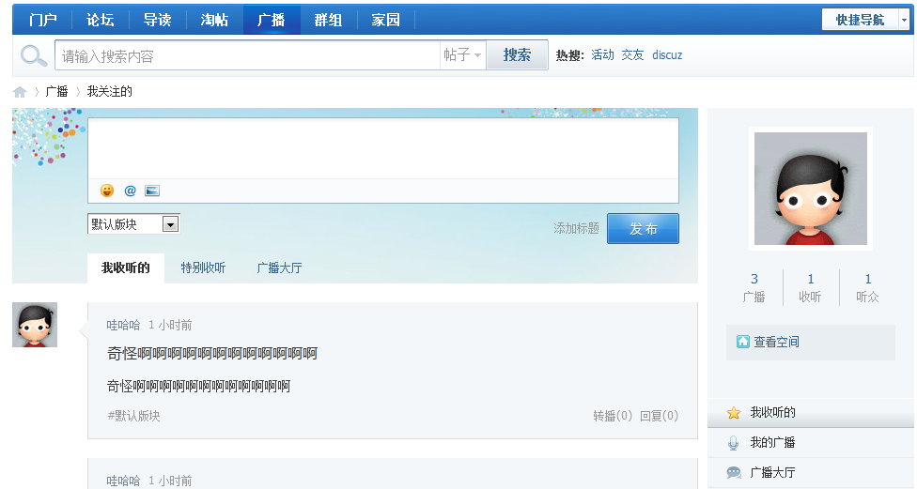Click username 哇哈哈 on the second post
The image size is (917, 489).
(123, 481)
